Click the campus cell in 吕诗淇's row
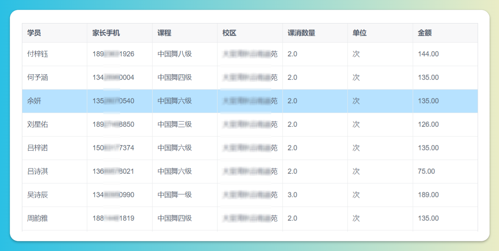Screen dimensions: 499x251 pos(250,172)
